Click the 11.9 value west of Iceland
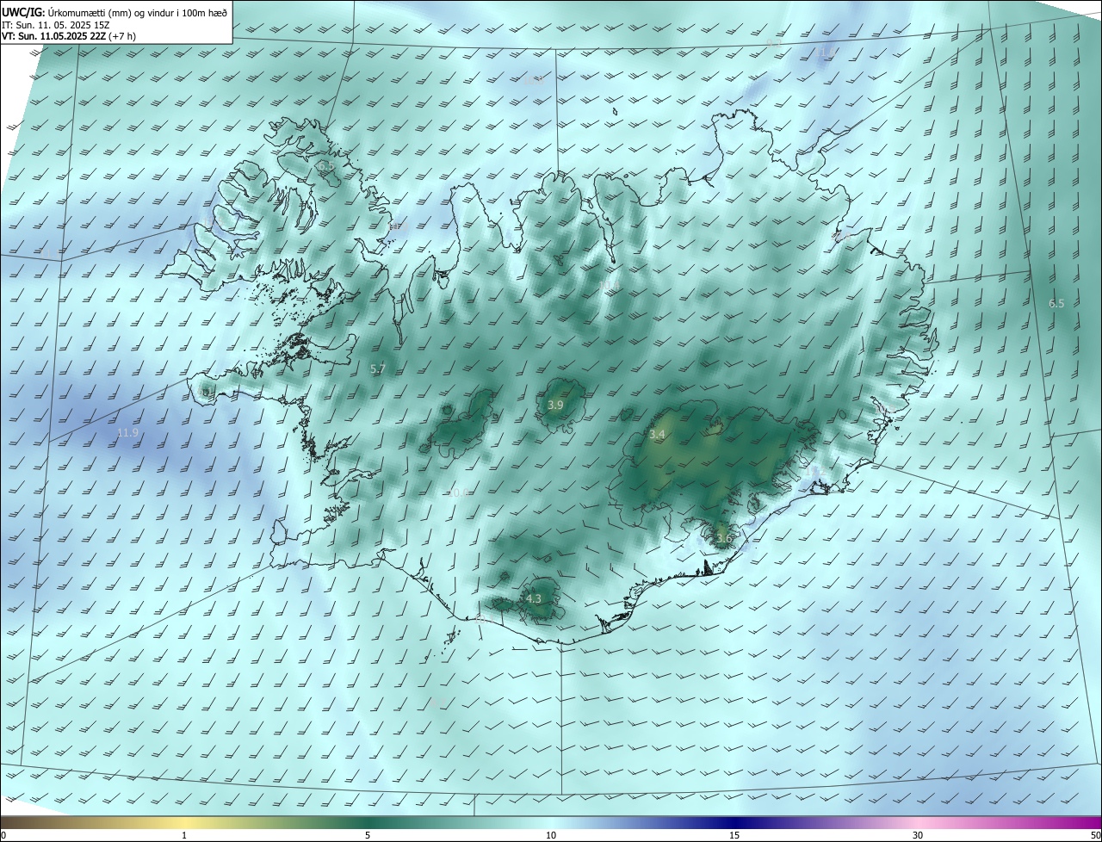 (x=127, y=432)
